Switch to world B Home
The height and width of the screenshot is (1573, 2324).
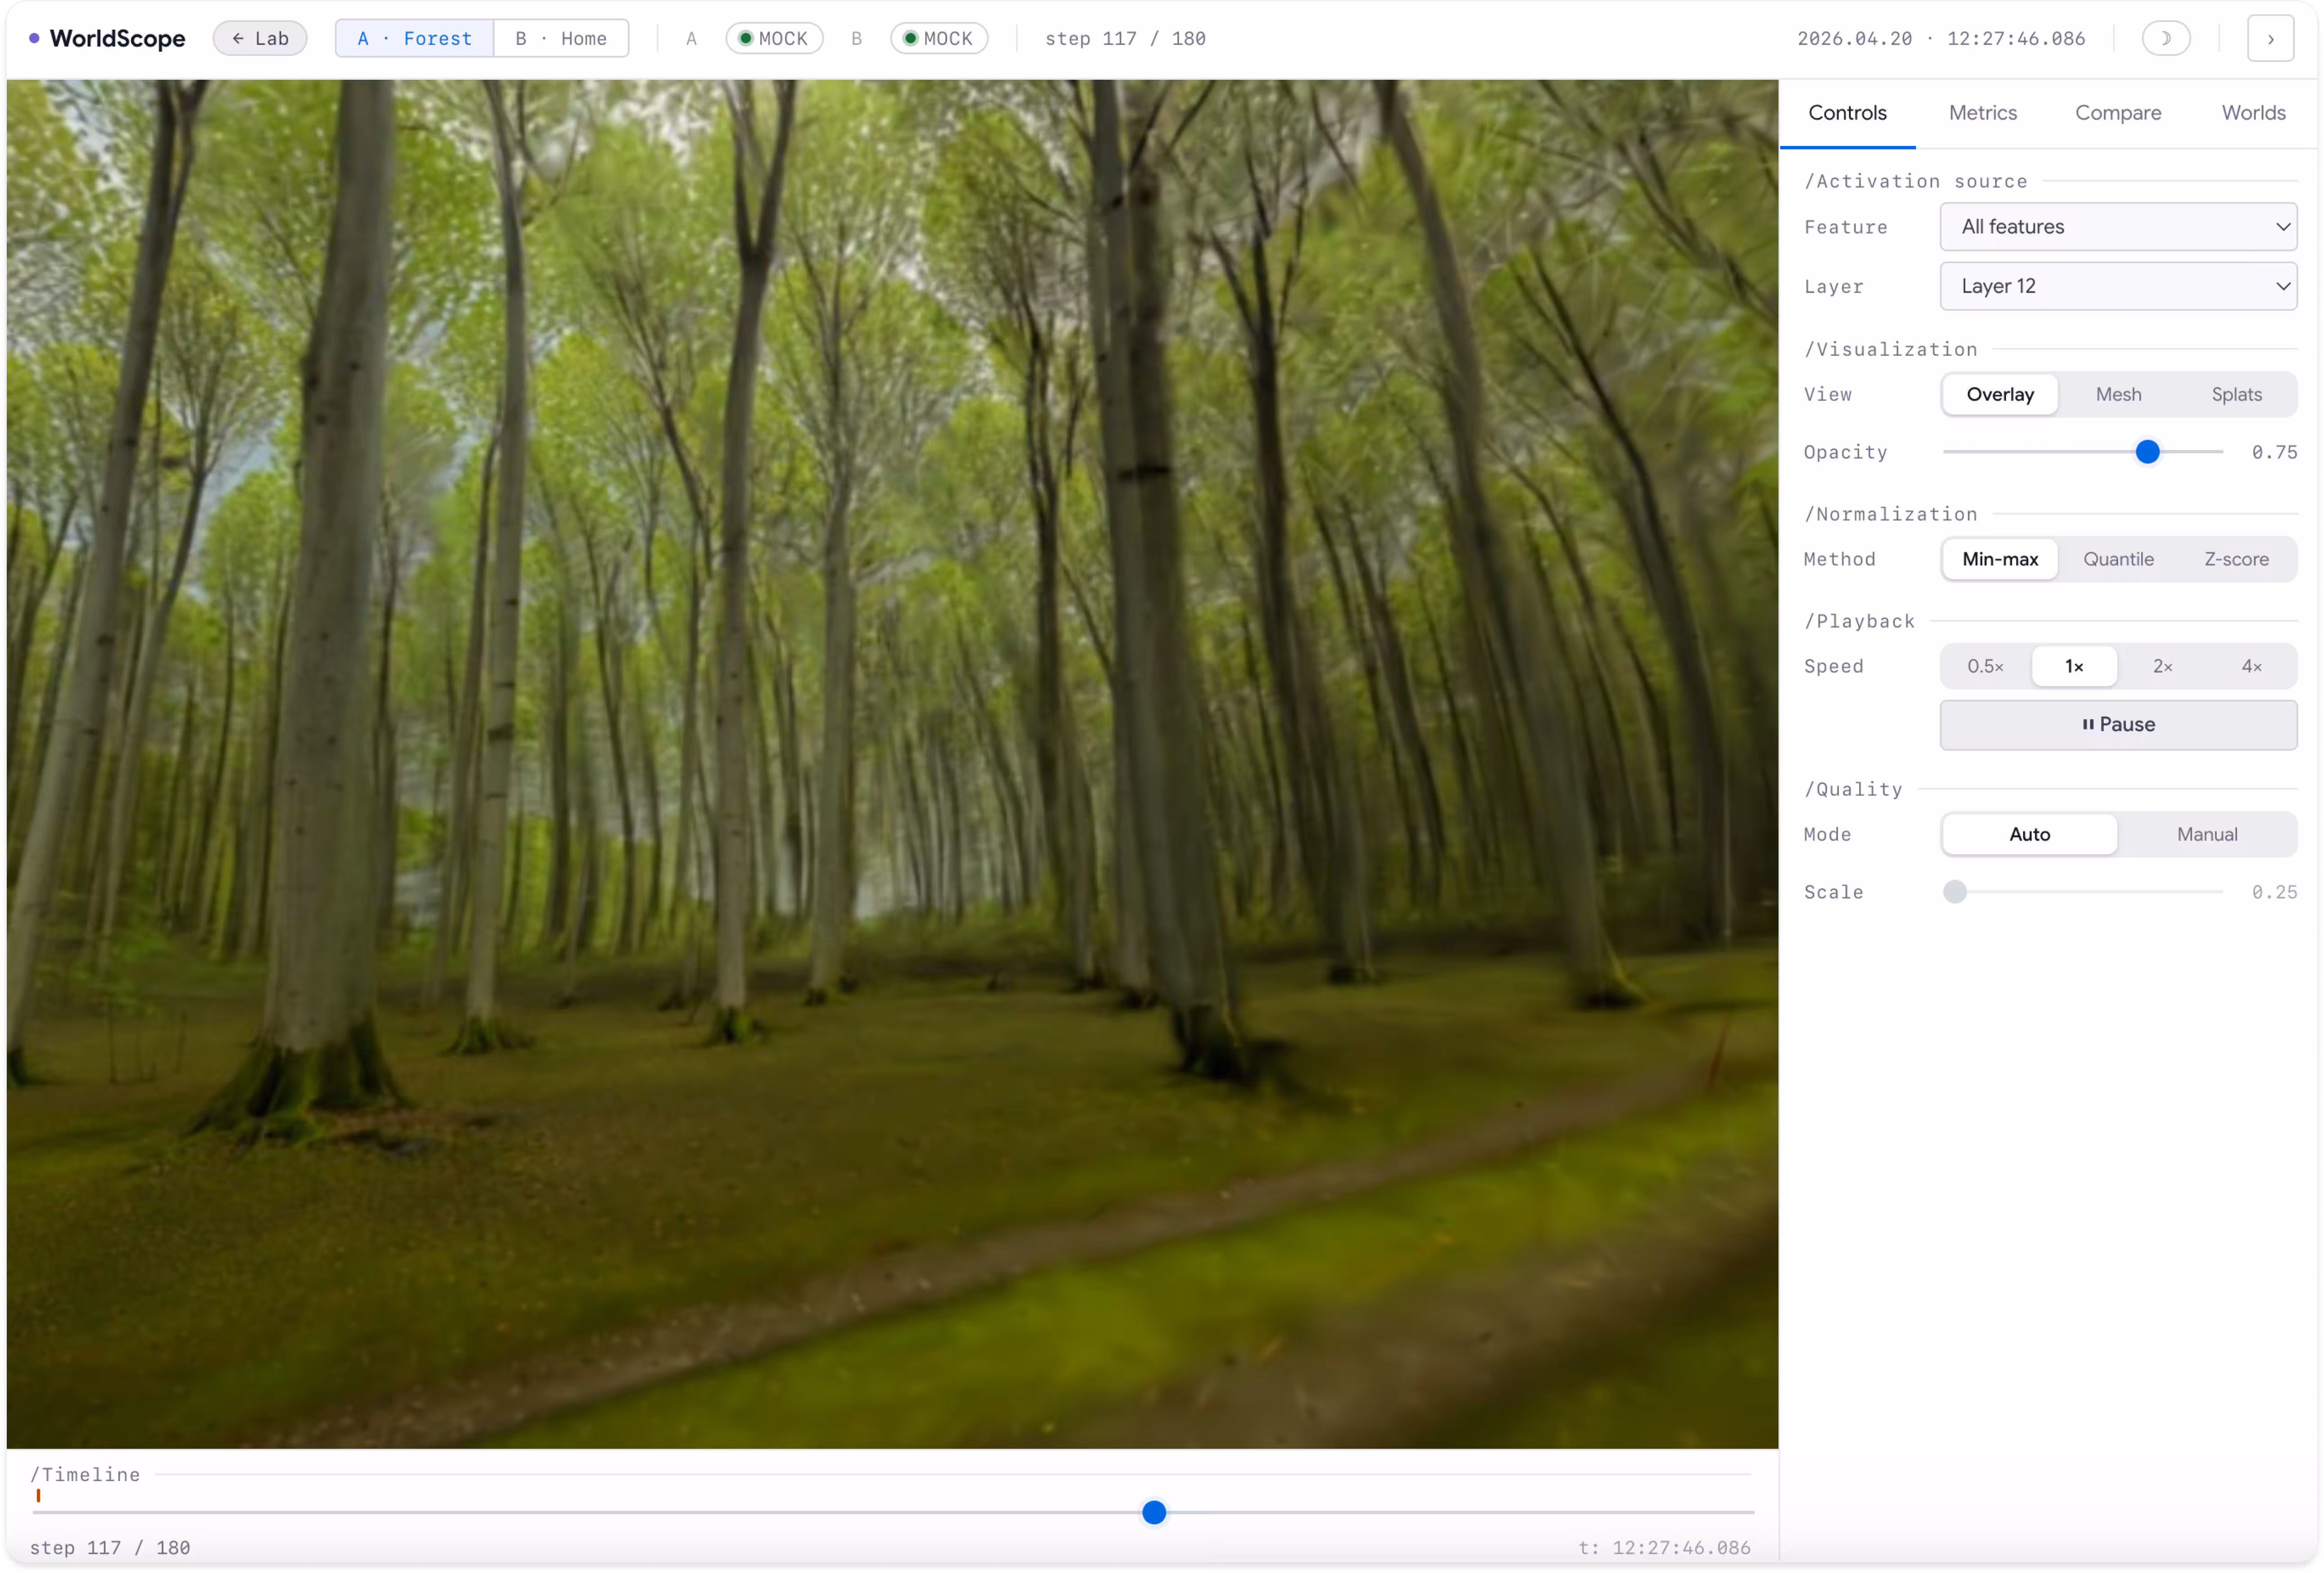[561, 38]
